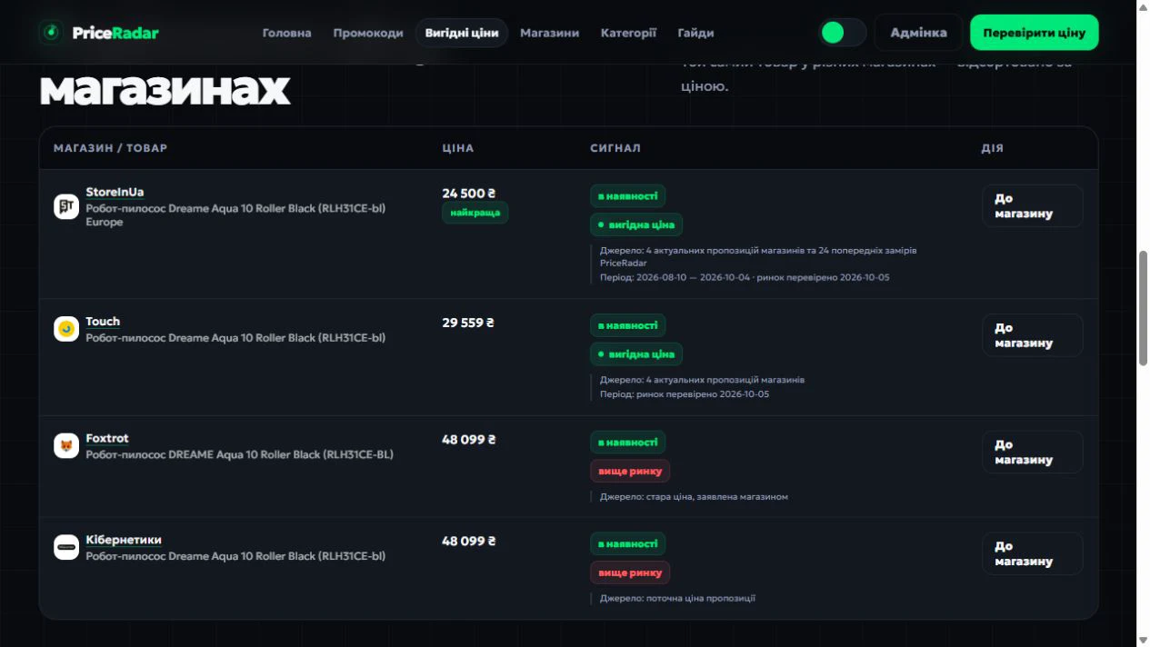Click the Touch store logo icon
1150x647 pixels.
66,329
